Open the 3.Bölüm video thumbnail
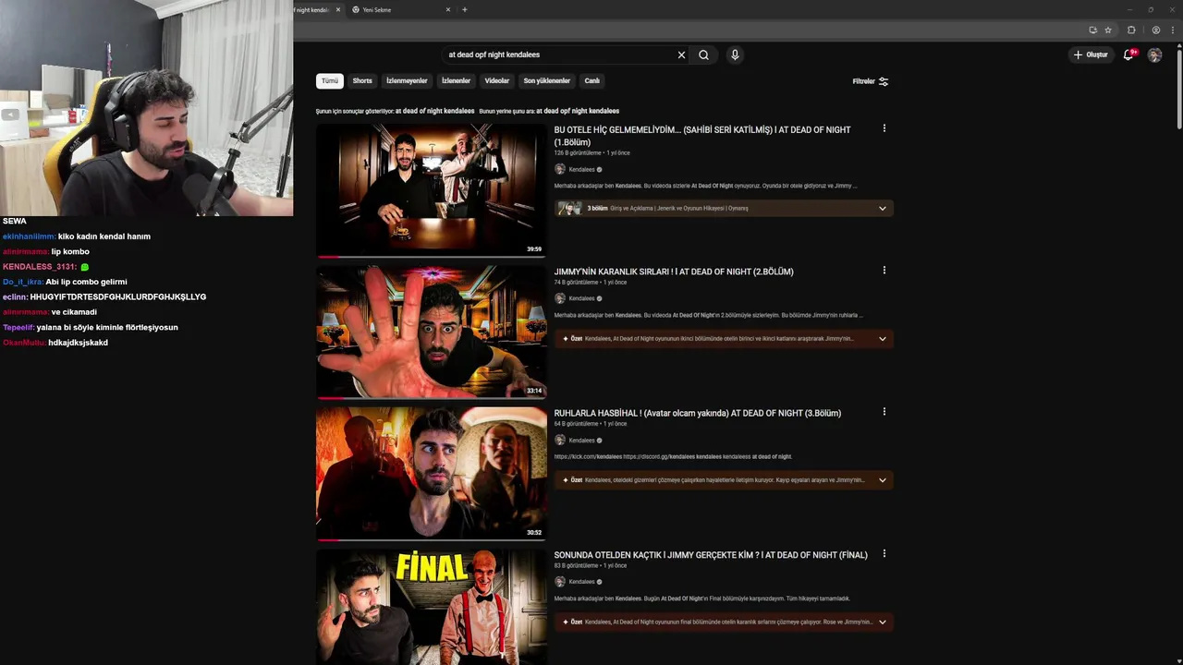 431,473
